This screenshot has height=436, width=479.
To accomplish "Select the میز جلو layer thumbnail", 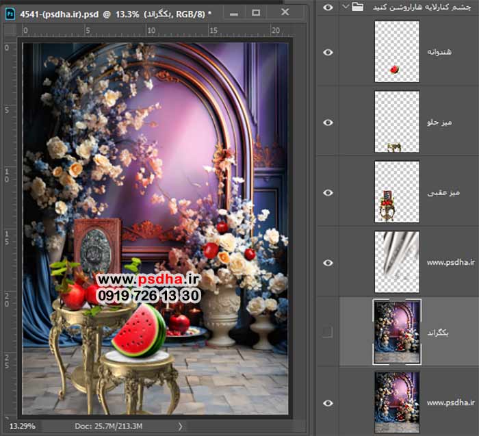I will [397, 122].
